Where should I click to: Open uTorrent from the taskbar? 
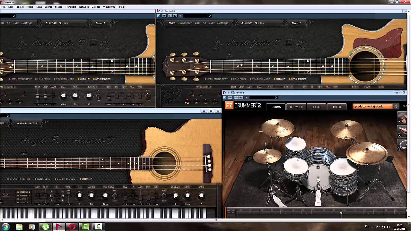tap(45, 227)
